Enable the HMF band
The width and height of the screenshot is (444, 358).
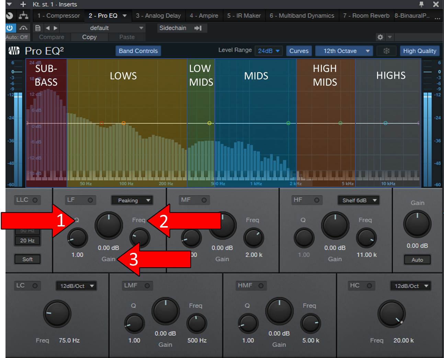pos(261,286)
